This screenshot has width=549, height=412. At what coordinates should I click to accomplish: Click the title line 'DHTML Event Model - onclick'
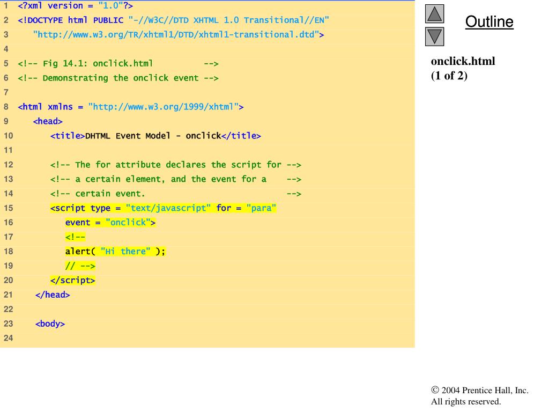(155, 136)
